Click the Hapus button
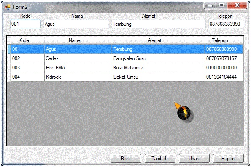This screenshot has width=251, height=167. pos(228,159)
